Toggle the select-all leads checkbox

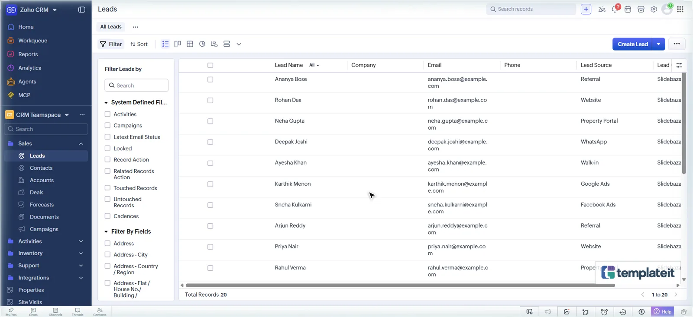210,65
